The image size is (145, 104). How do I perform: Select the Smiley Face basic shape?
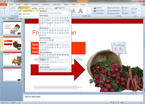pyautogui.click(x=50, y=23)
